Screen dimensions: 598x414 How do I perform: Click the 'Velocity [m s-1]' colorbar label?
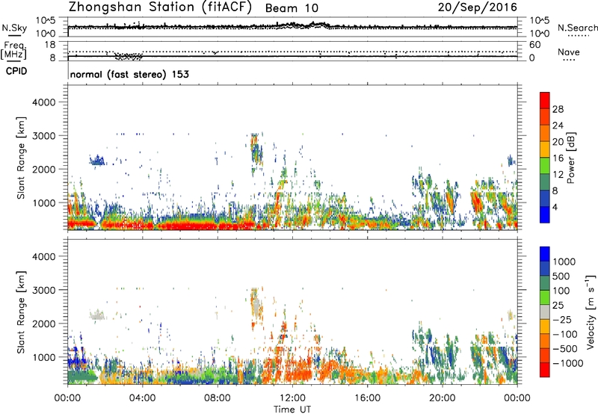click(x=591, y=312)
